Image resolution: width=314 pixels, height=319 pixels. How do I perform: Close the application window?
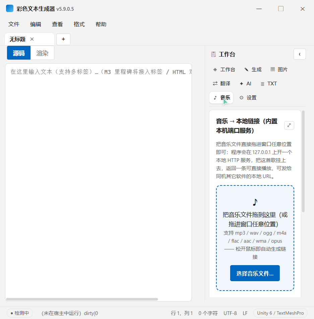pos(303,9)
